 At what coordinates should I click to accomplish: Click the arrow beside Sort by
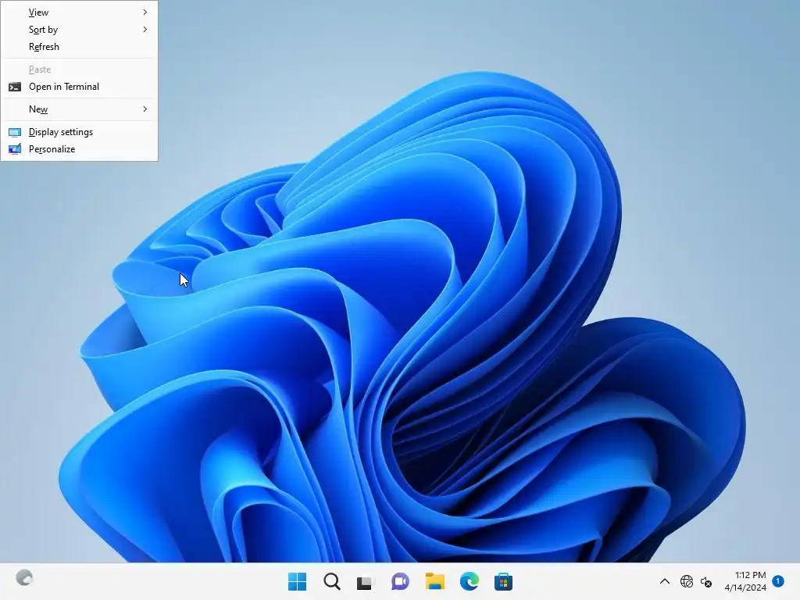[x=145, y=29]
